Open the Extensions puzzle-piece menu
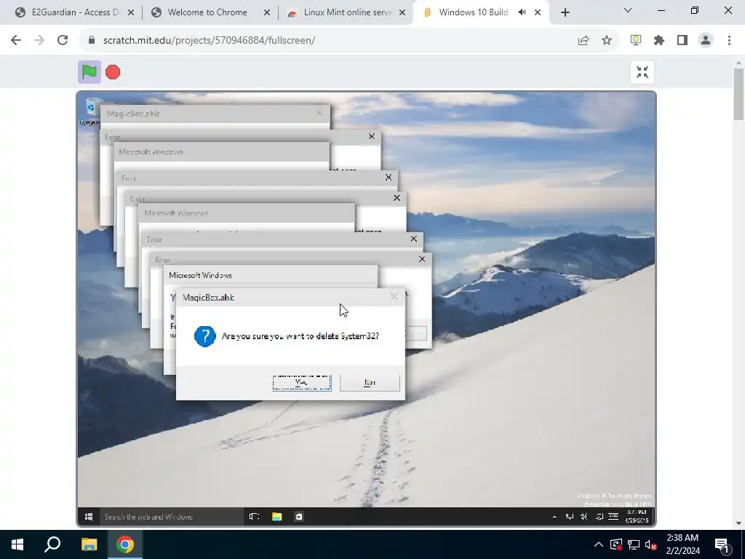The height and width of the screenshot is (559, 745). [659, 41]
